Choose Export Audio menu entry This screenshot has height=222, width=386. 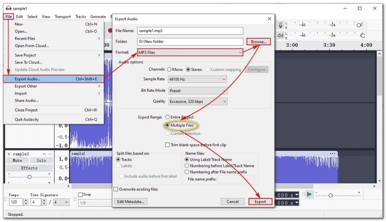point(53,79)
